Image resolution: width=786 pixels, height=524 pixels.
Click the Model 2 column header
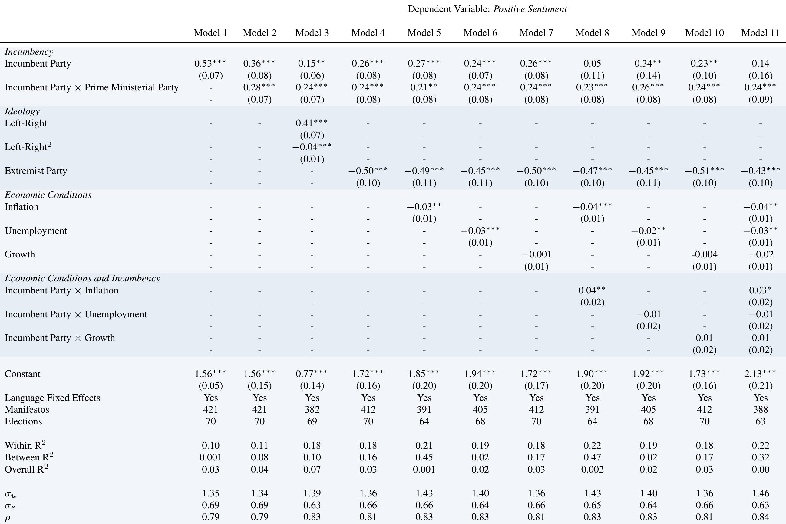click(259, 33)
